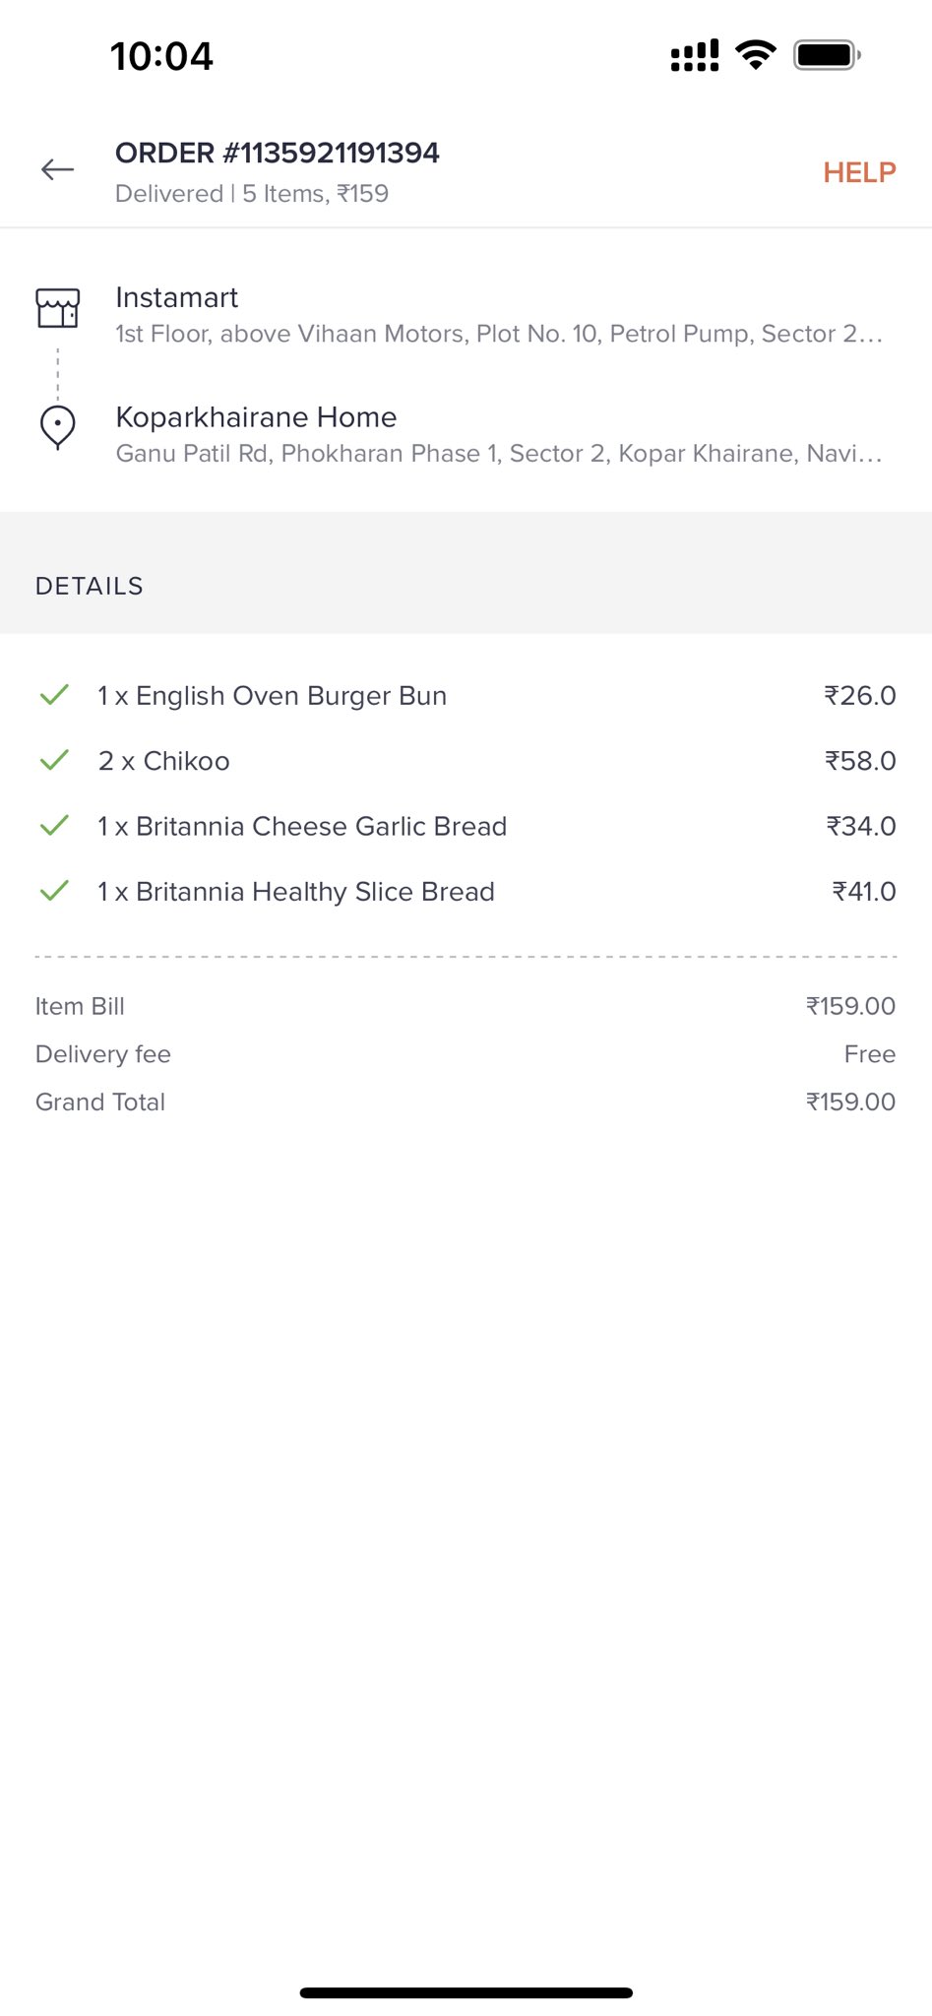
Task: Tap the Wi-Fi status icon
Action: 756,55
